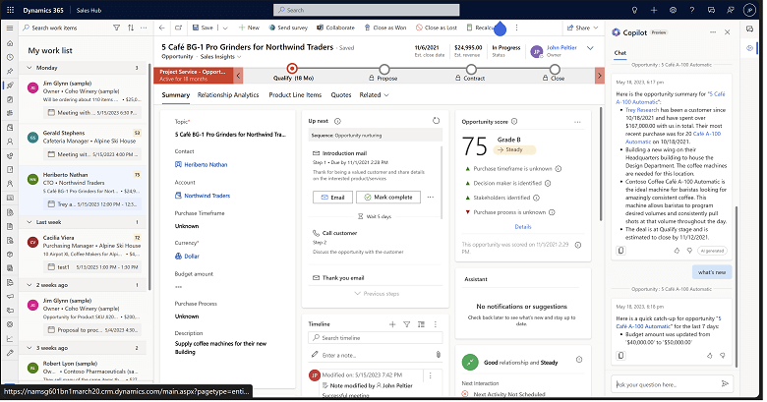Open the command bar overflow menu

[x=516, y=28]
